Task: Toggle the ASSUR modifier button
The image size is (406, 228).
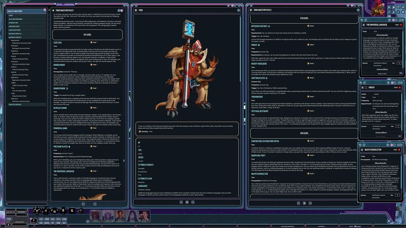Action: (x=64, y=219)
